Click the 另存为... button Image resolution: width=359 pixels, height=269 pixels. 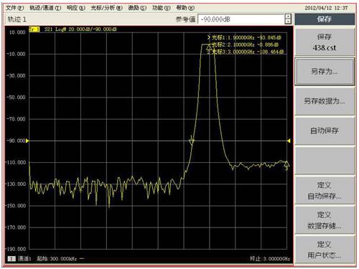tap(325, 71)
